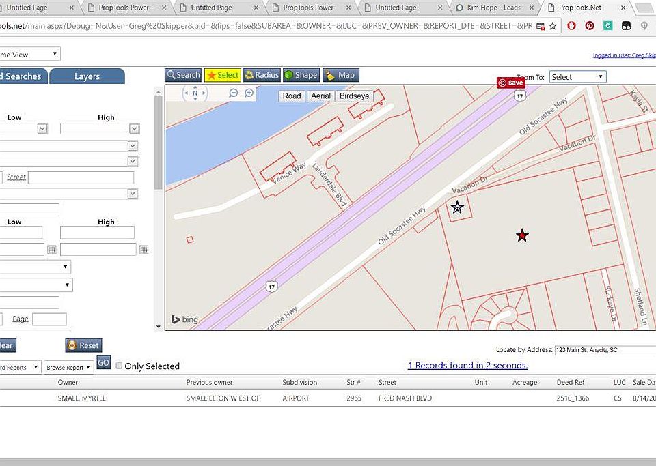
Task: Switch to the Kim Hope - Leads browser tab
Action: point(493,8)
